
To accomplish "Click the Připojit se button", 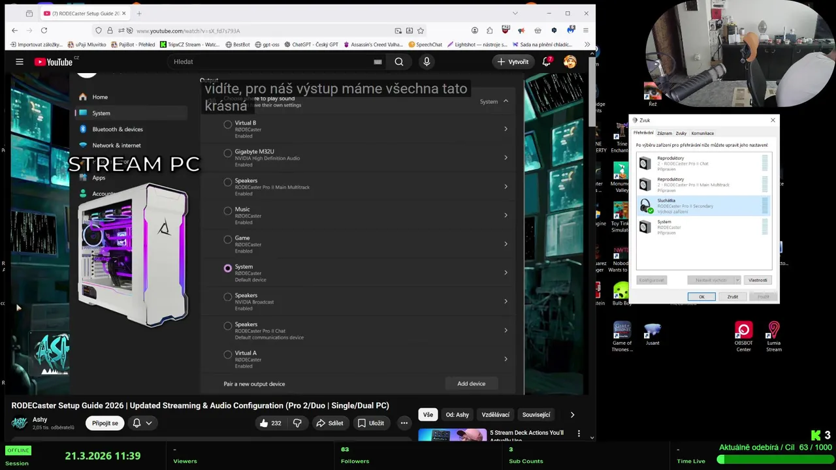I will coord(105,423).
